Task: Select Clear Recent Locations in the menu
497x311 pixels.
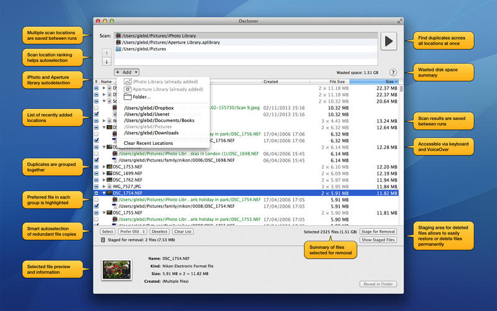Action: tap(148, 143)
